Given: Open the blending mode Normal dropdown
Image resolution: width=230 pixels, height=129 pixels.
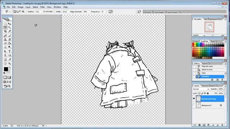Looking at the screenshot, I should tap(201, 89).
